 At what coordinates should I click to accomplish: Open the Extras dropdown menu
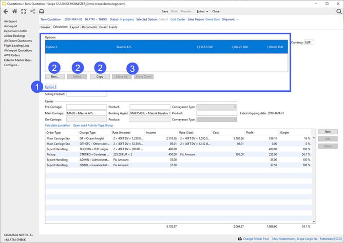pyautogui.click(x=201, y=11)
